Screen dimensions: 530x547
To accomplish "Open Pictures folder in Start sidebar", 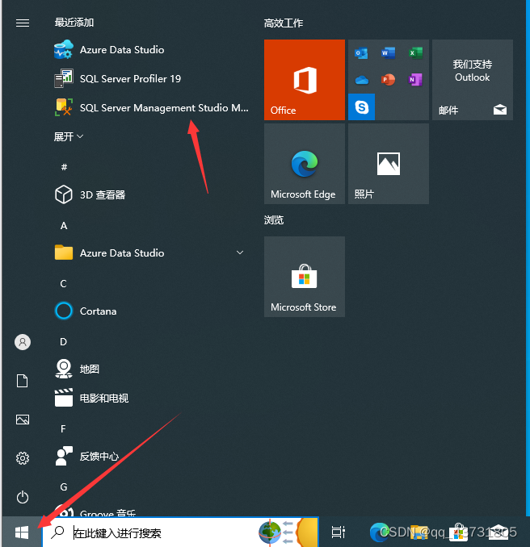I will tap(23, 420).
